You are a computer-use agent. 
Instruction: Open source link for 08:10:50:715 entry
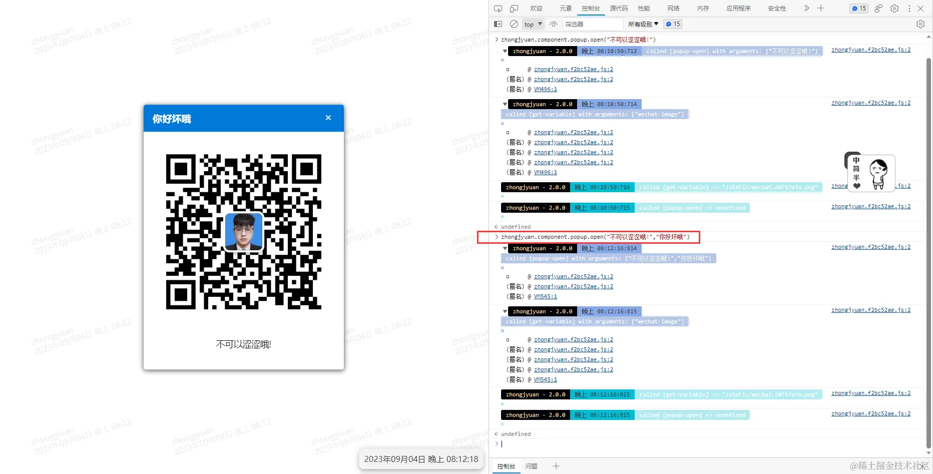tap(871, 206)
